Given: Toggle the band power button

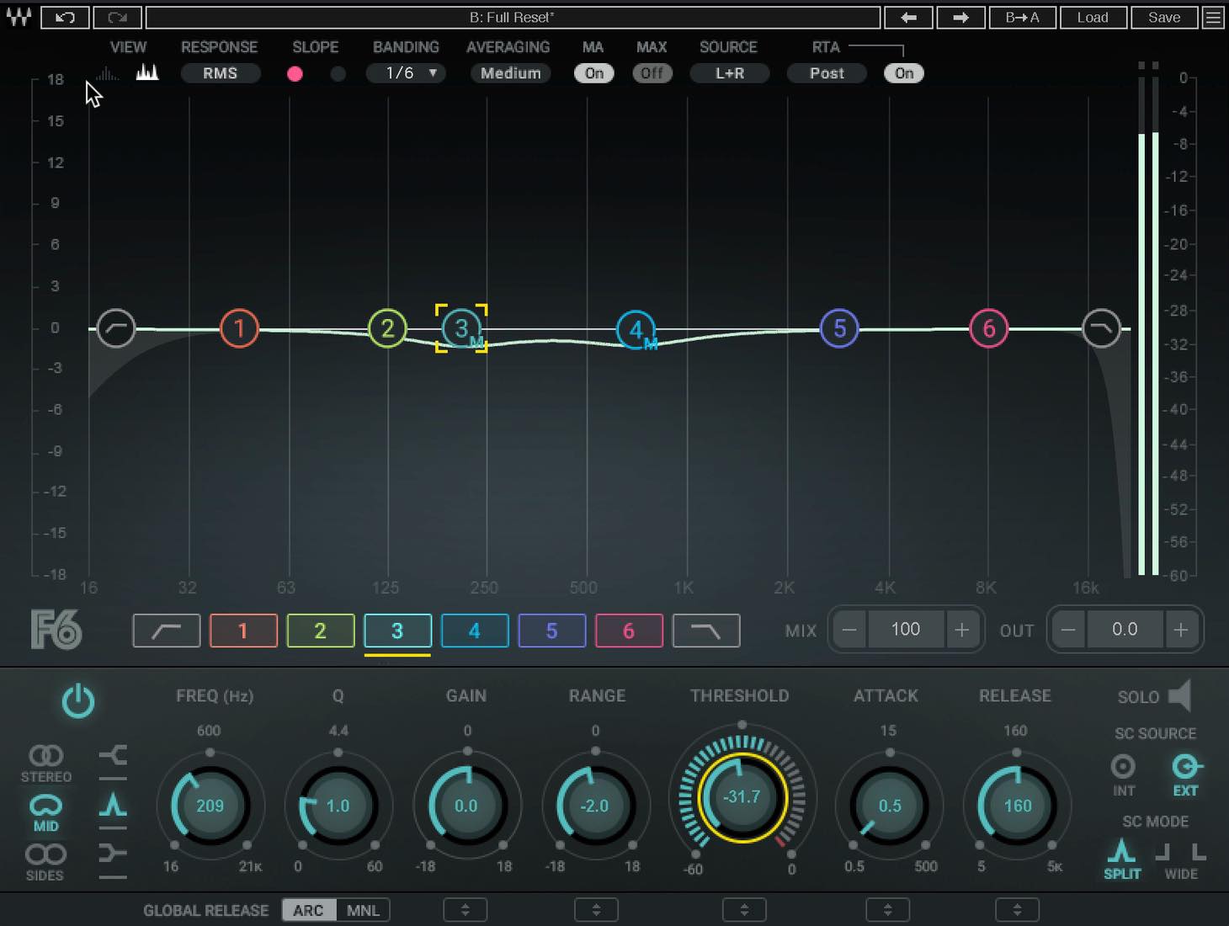Looking at the screenshot, I should [78, 701].
